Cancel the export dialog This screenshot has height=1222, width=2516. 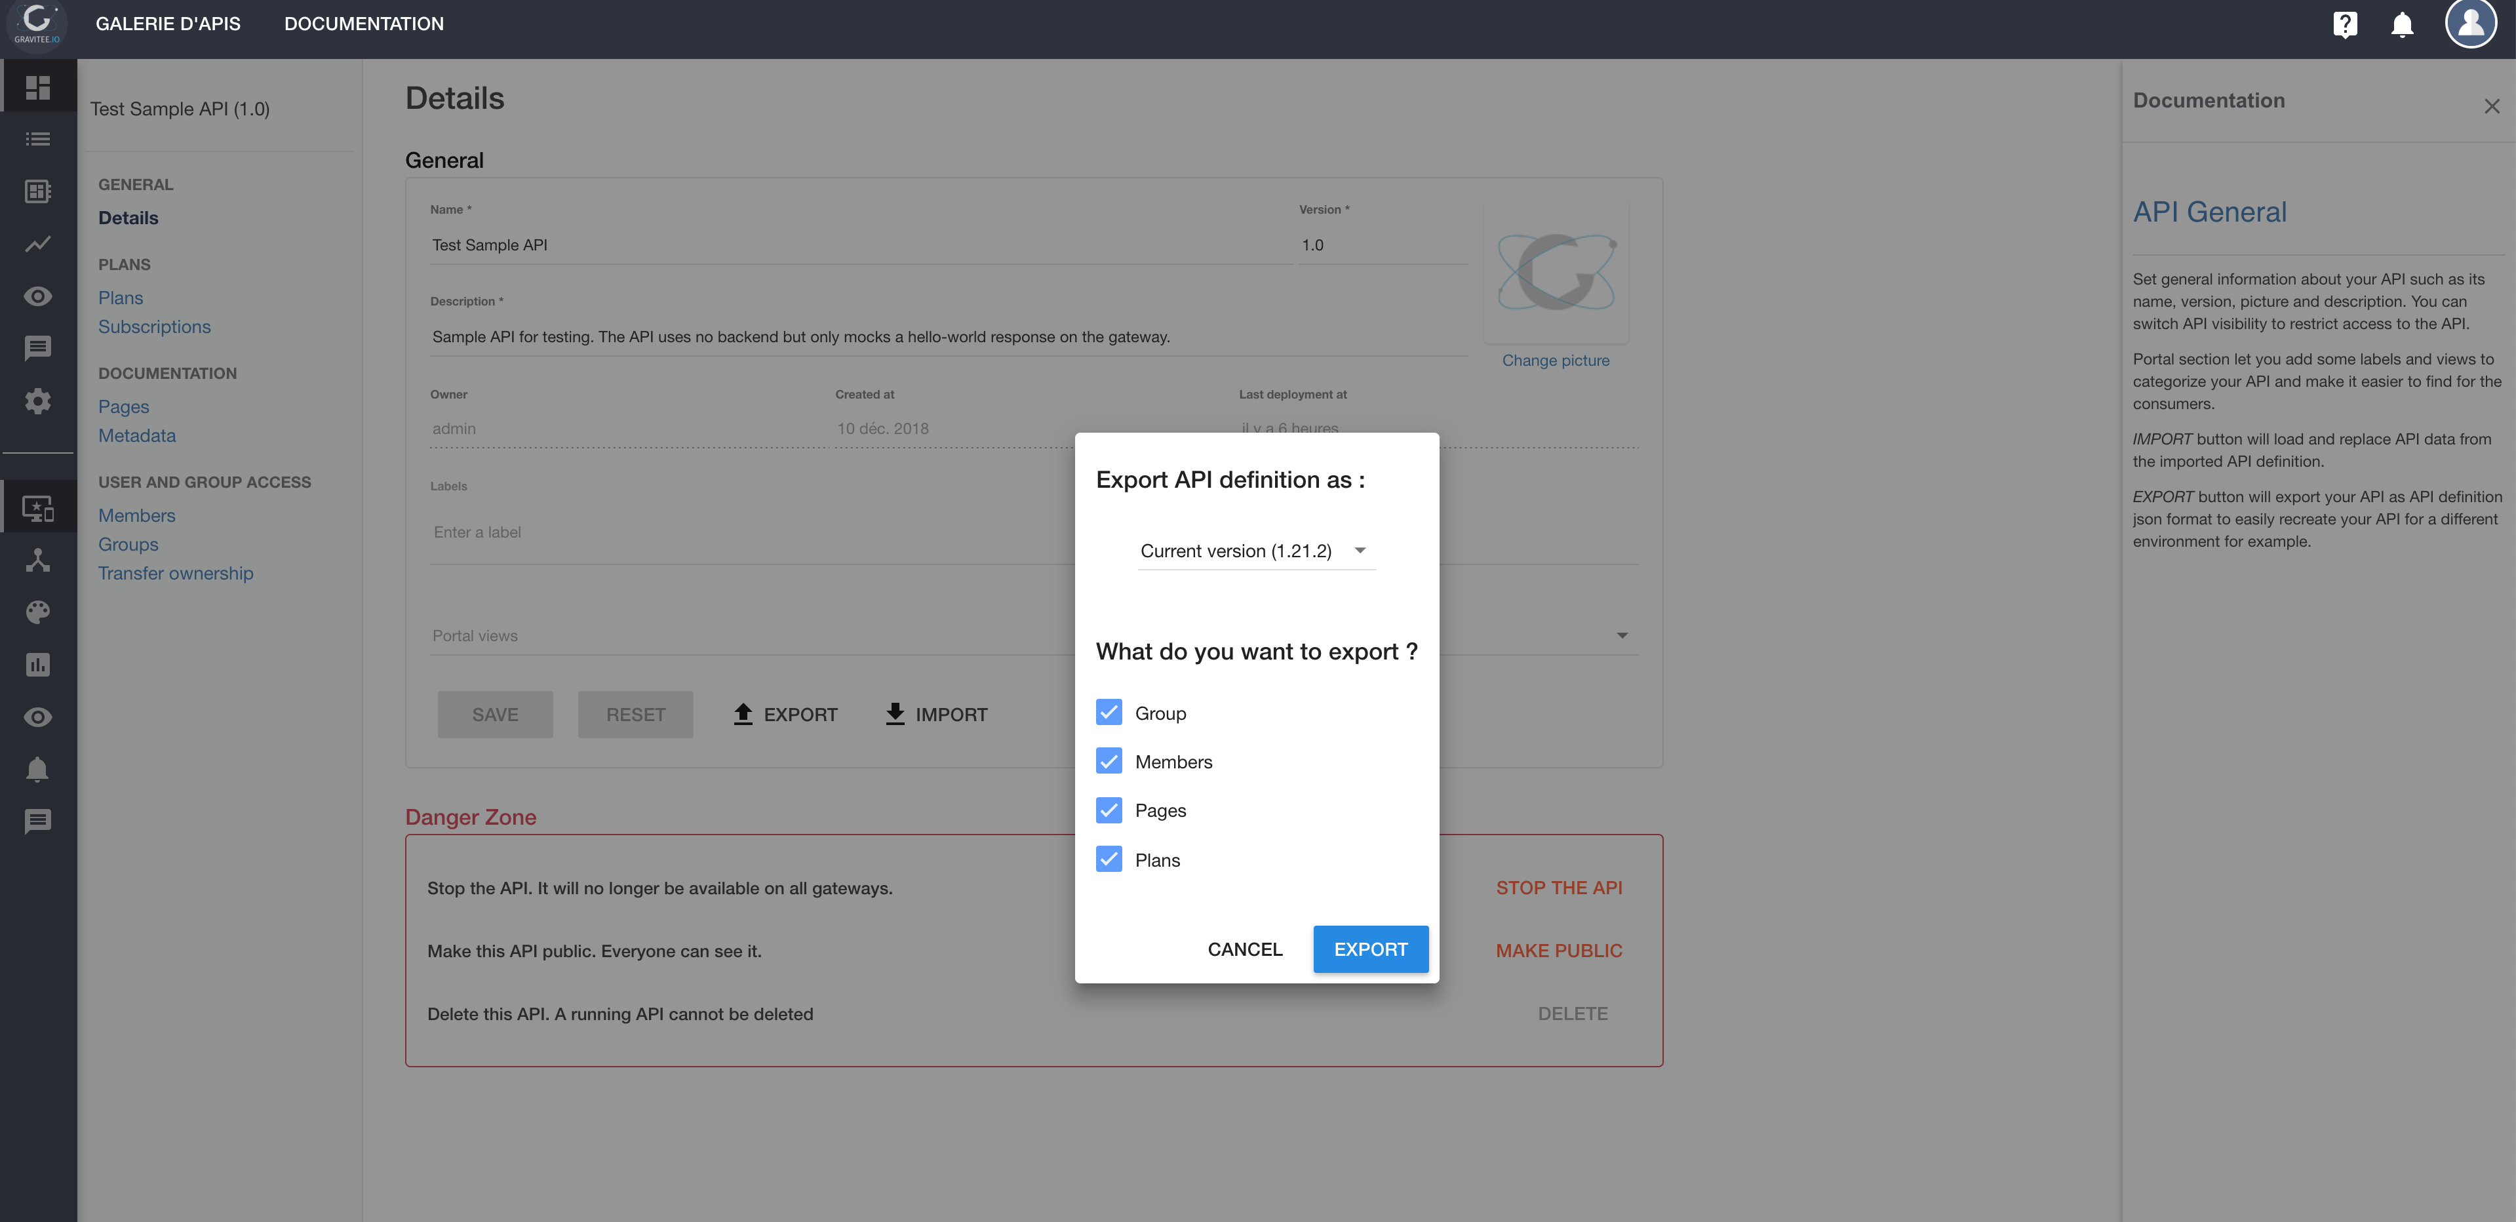coord(1244,949)
